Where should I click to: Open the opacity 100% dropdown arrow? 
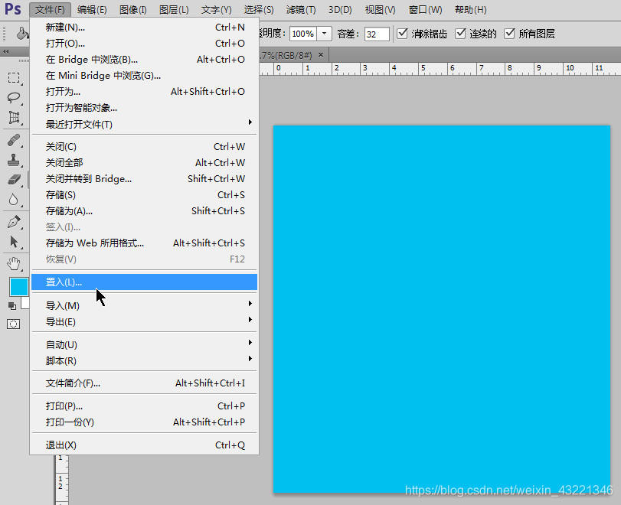point(325,34)
